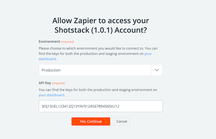Viewport: 216px width, 139px height.
Task: Select the 'Production' value text in dropdown
Action: (51, 70)
